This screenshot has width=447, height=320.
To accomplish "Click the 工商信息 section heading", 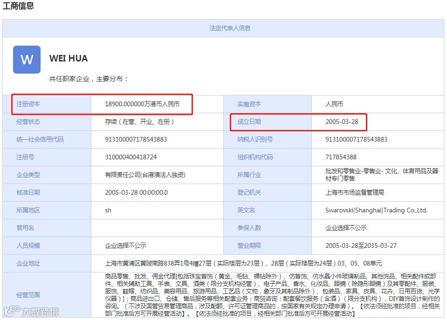I will point(18,6).
